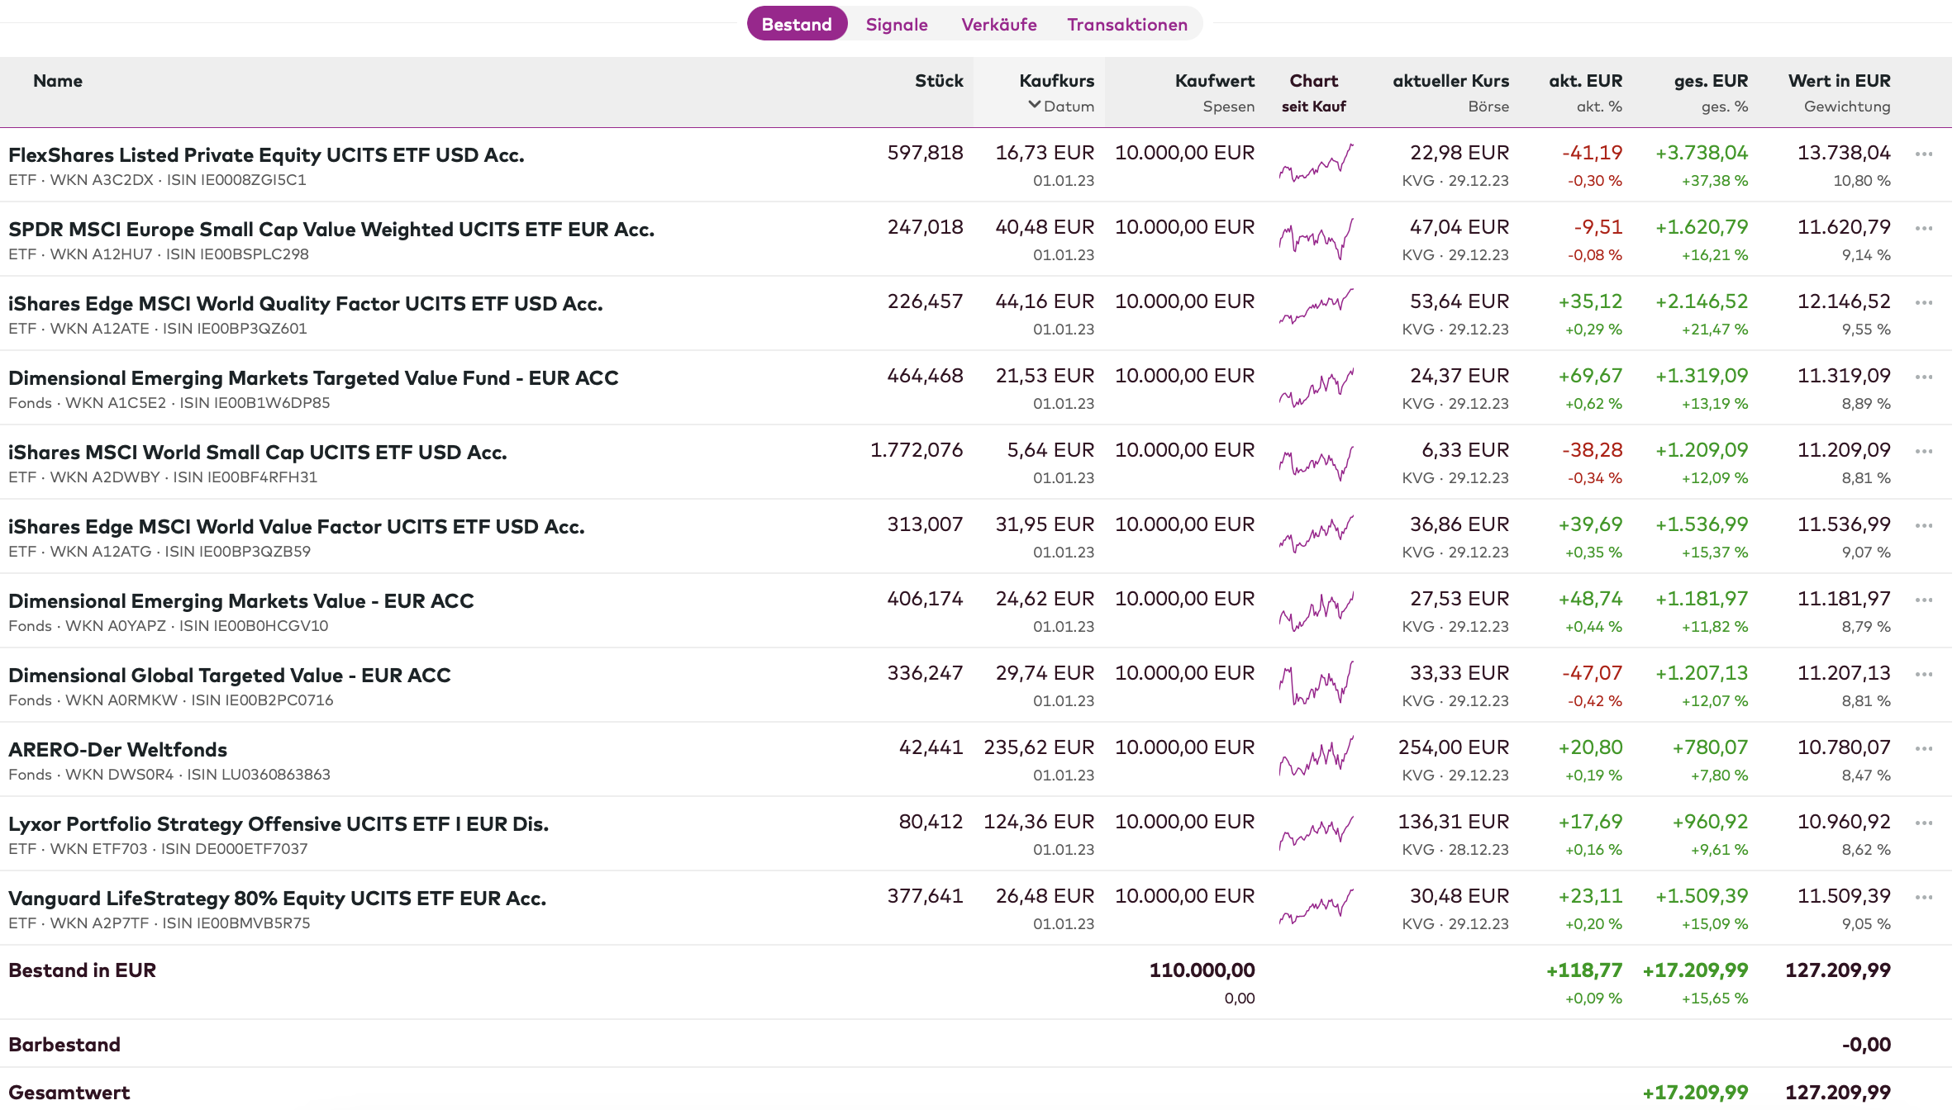Open options menu for AREROWeltfonds row
Image resolution: width=1957 pixels, height=1110 pixels.
[1923, 749]
